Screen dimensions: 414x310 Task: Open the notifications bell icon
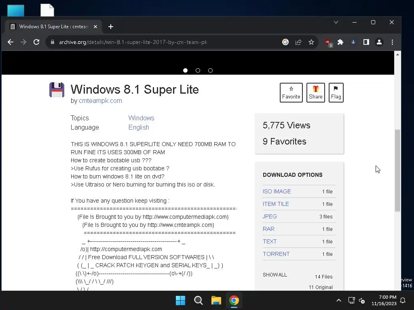point(403,300)
